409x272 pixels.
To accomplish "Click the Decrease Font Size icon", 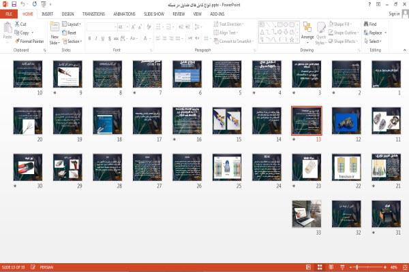I will click(x=140, y=27).
